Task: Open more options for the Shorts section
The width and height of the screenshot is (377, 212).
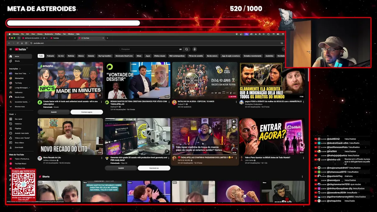Action: click(x=302, y=177)
